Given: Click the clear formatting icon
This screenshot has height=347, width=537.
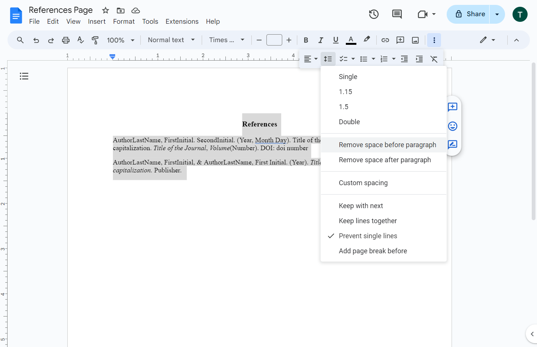Looking at the screenshot, I should 434,59.
